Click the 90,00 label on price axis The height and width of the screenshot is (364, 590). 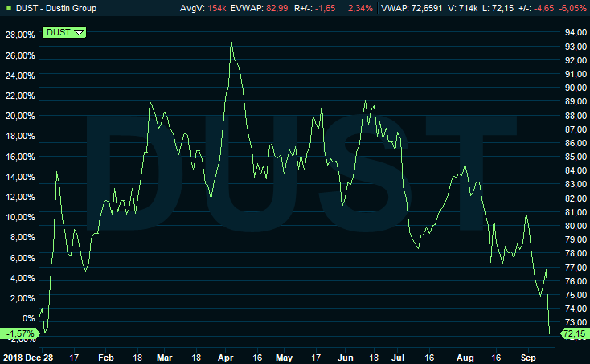[x=576, y=88]
